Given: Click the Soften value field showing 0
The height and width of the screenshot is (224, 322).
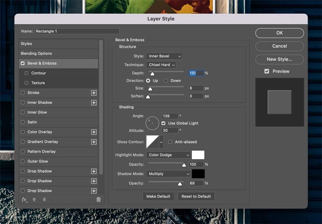Looking at the screenshot, I should pos(196,96).
